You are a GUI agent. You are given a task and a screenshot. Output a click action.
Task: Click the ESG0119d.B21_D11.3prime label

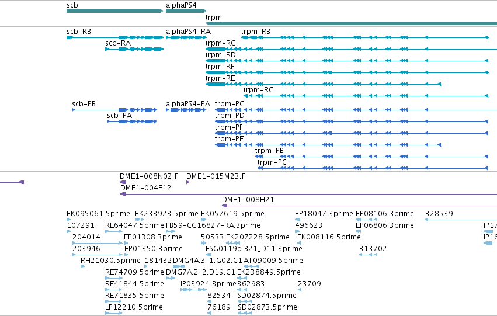(254, 249)
